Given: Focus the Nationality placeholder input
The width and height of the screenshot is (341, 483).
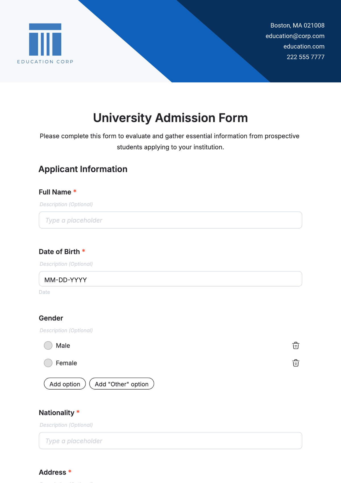Looking at the screenshot, I should click(170, 441).
